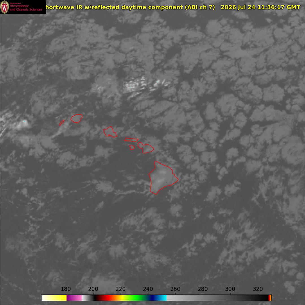Click the UW crest logo icon
Screen dimensions: 305x305
pos(5,7)
